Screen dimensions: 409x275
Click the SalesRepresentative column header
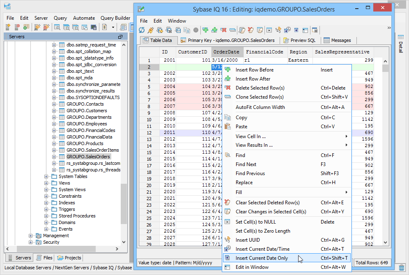click(342, 52)
